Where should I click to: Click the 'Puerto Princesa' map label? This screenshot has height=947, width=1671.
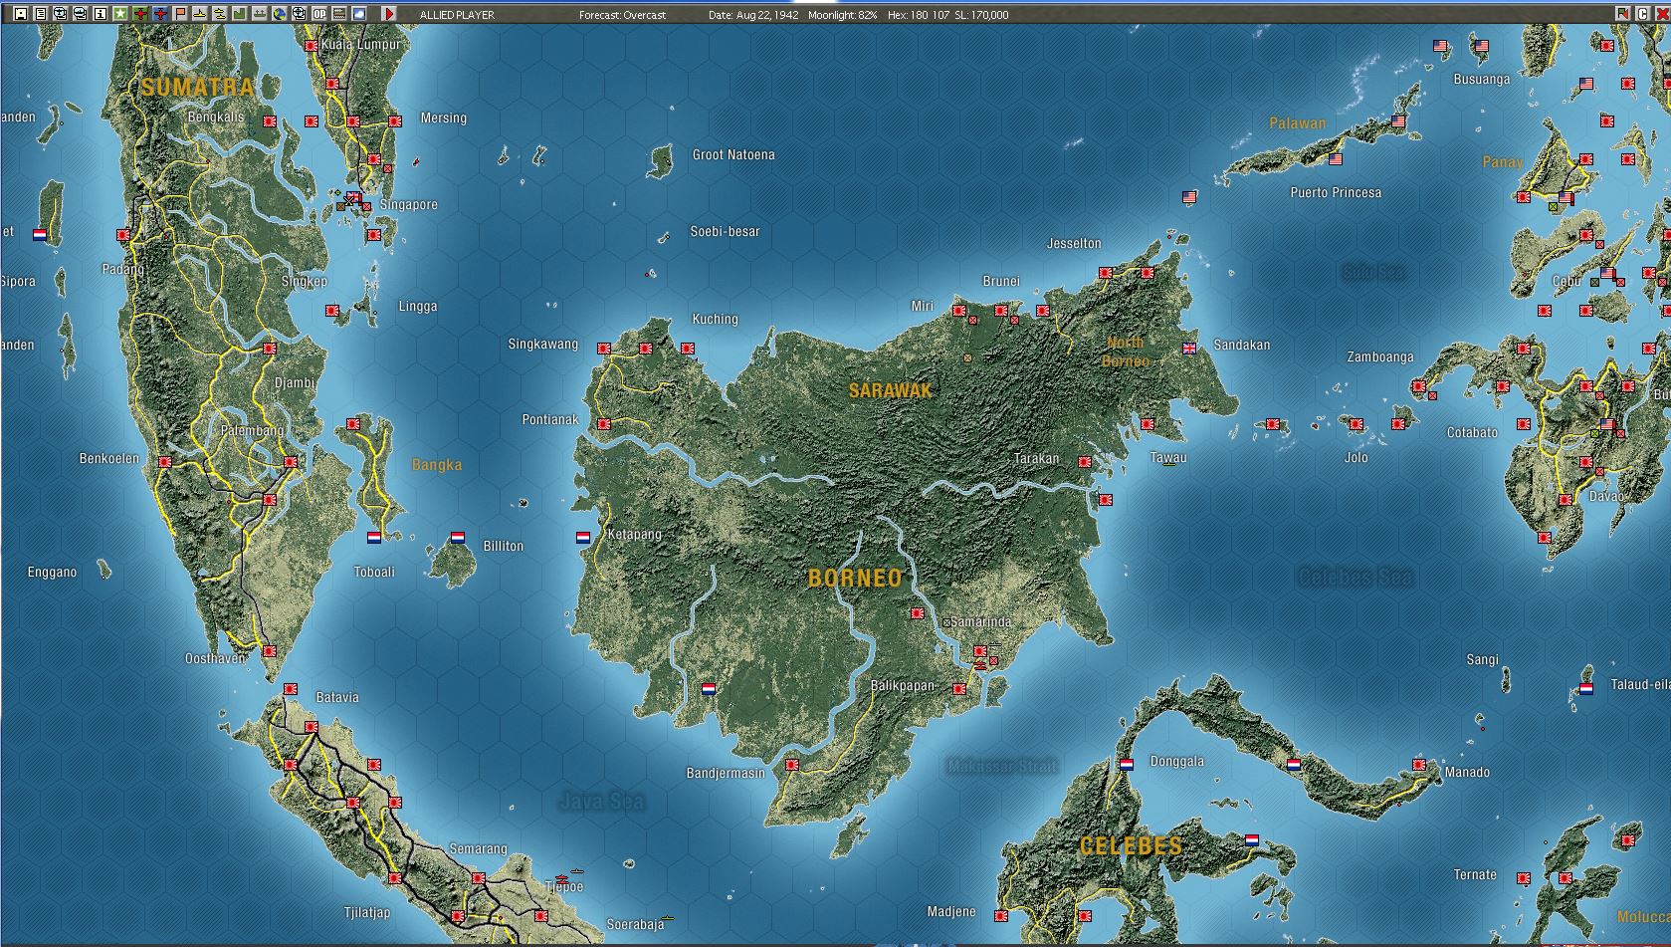pos(1336,192)
